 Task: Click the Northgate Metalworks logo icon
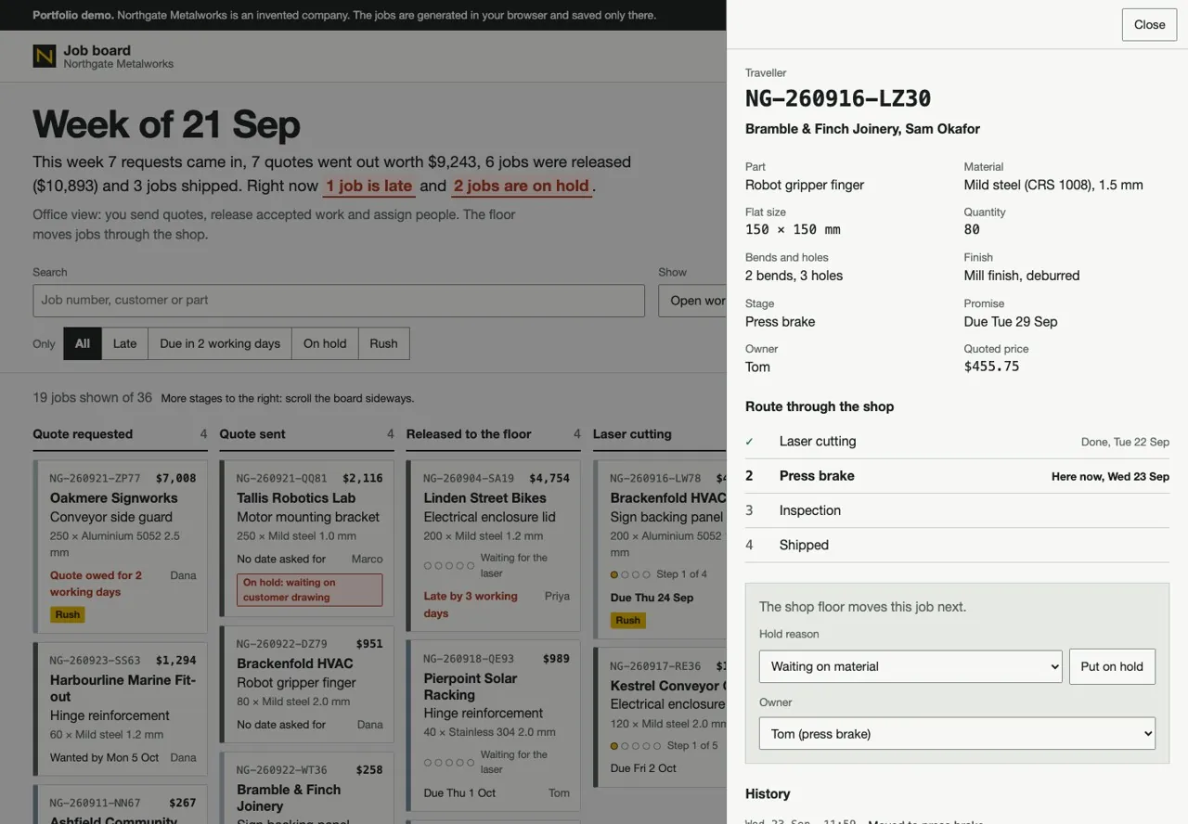pyautogui.click(x=45, y=57)
